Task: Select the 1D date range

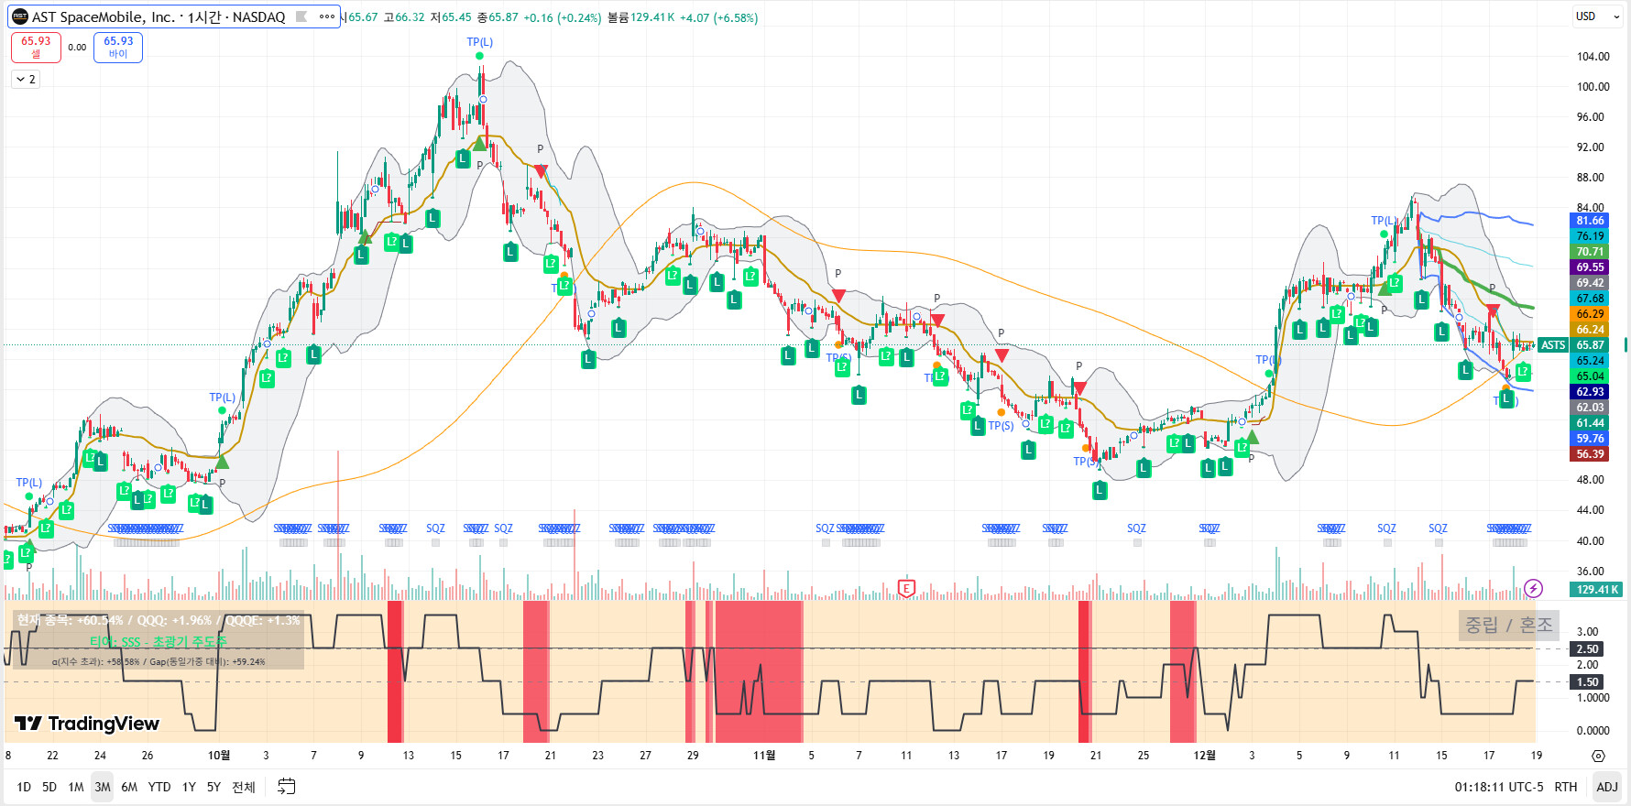Action: pyautogui.click(x=24, y=787)
